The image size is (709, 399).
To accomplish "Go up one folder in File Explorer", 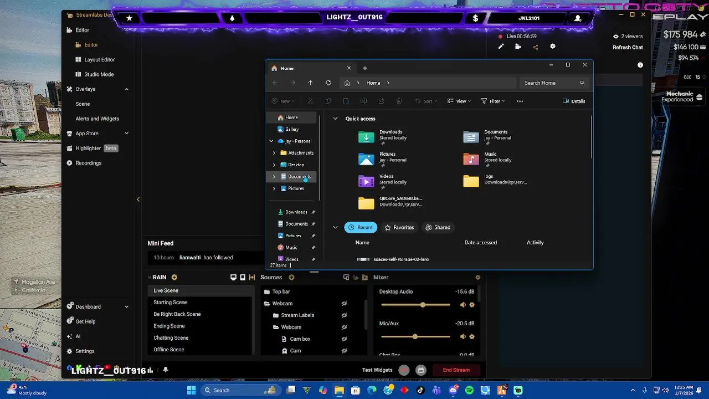I will 310,83.
